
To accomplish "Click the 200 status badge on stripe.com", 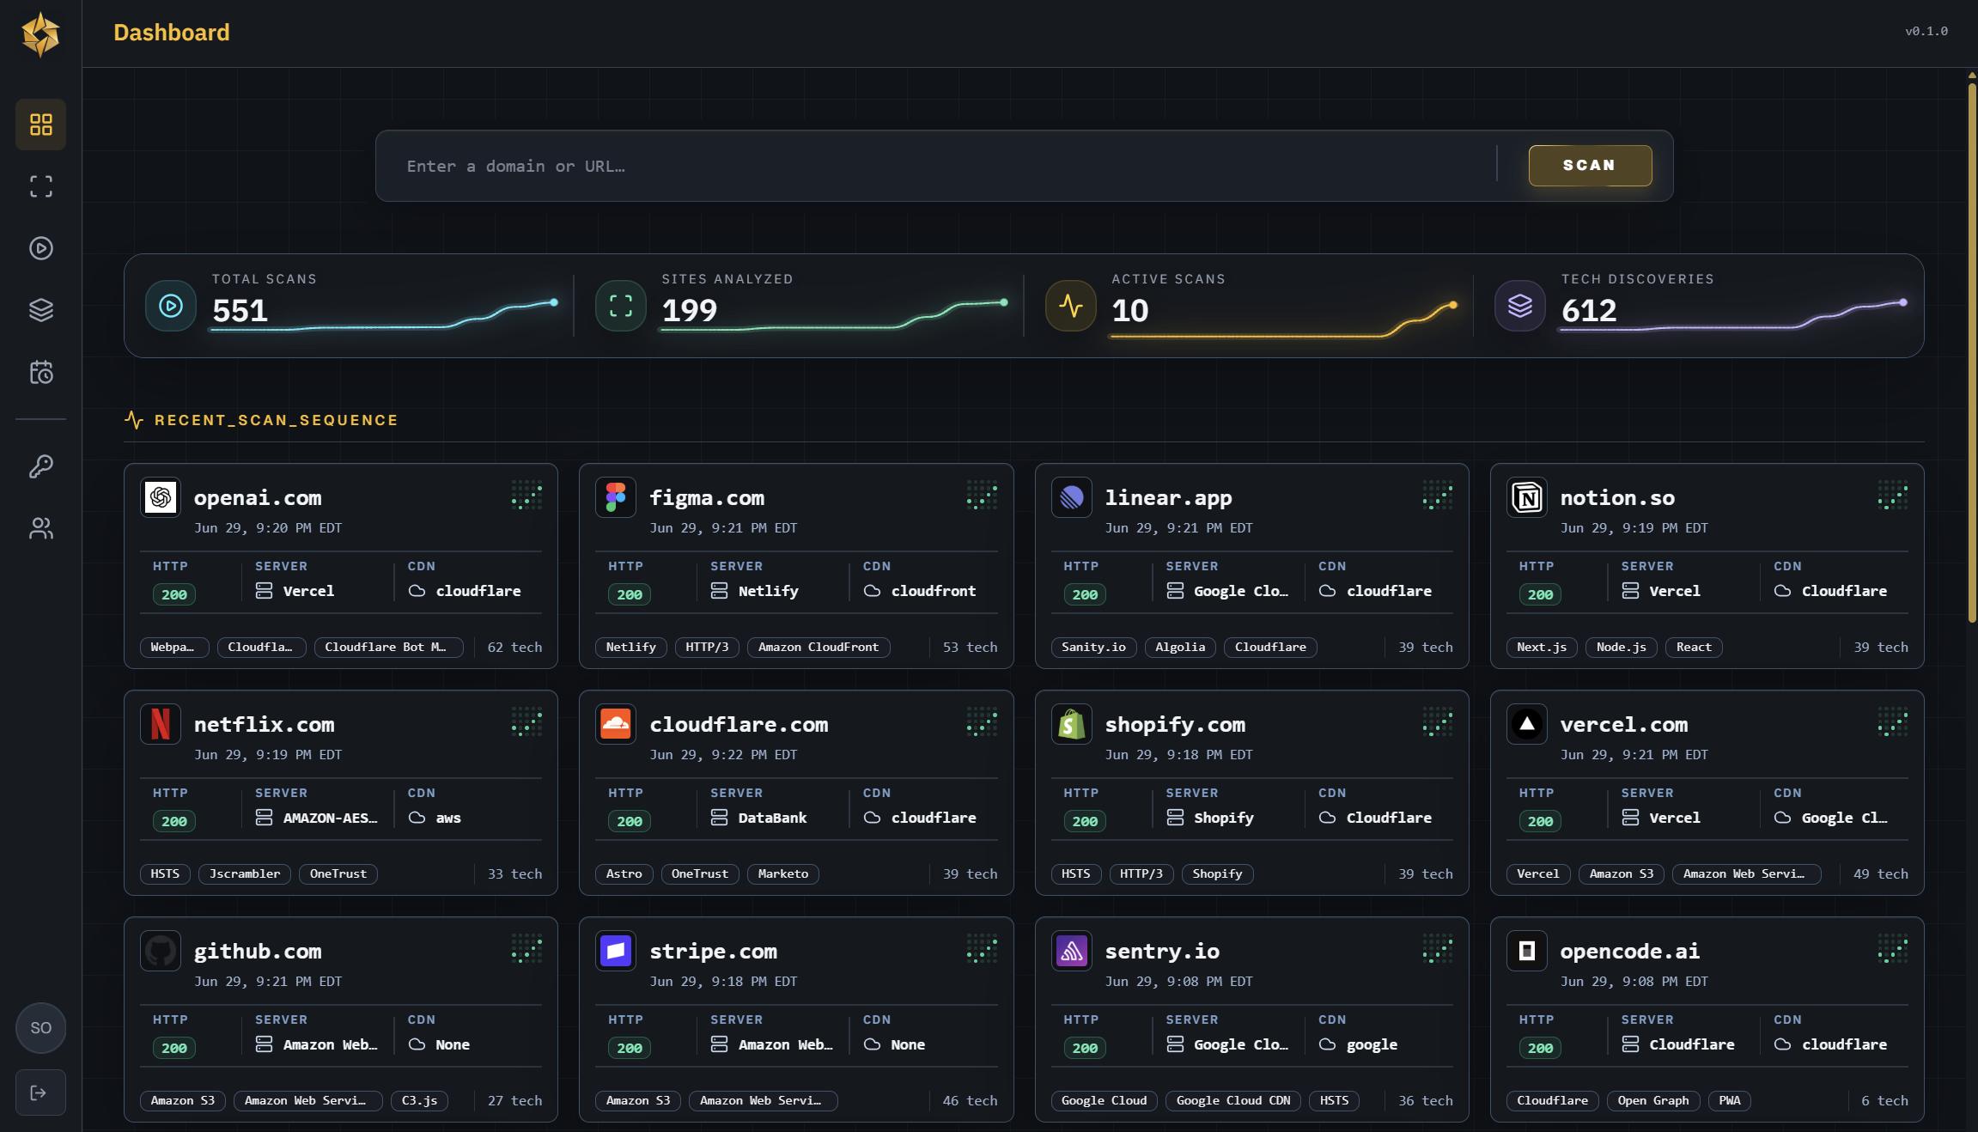I will pos(630,1048).
